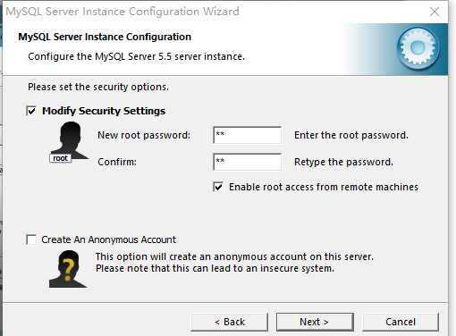Go to the Next wizard step
Screen dimensions: 456x336
point(315,322)
